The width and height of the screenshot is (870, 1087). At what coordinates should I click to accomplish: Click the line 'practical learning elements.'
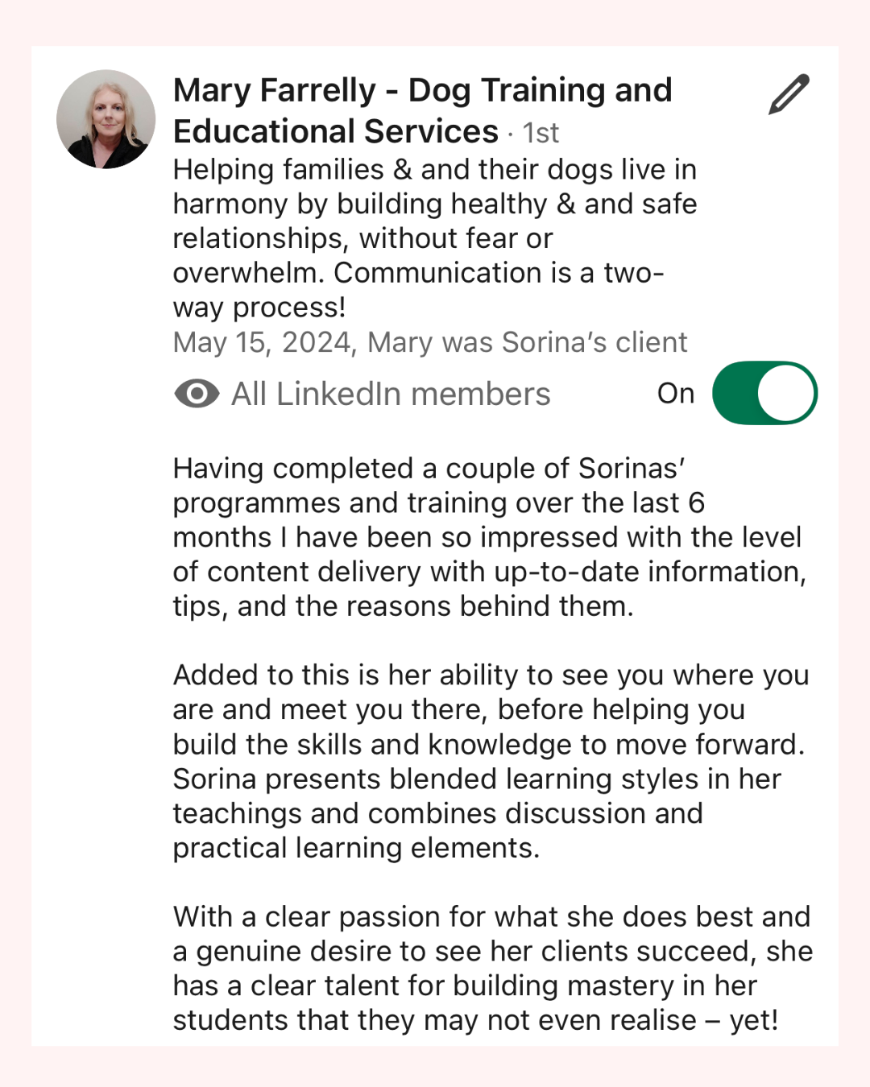pos(355,848)
